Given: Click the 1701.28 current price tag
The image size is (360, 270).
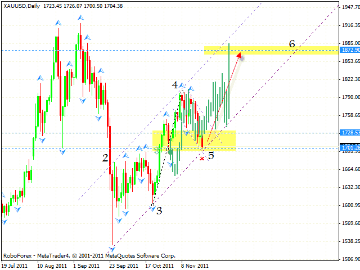Looking at the screenshot, I should pos(349,148).
